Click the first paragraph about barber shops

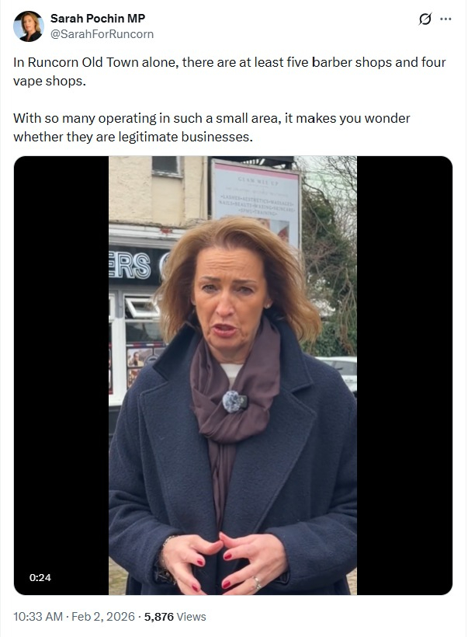229,71
